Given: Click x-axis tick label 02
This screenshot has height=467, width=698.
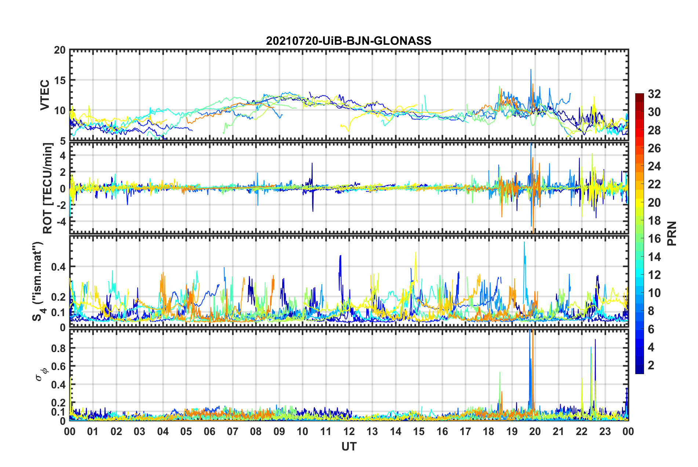Looking at the screenshot, I should click(116, 431).
